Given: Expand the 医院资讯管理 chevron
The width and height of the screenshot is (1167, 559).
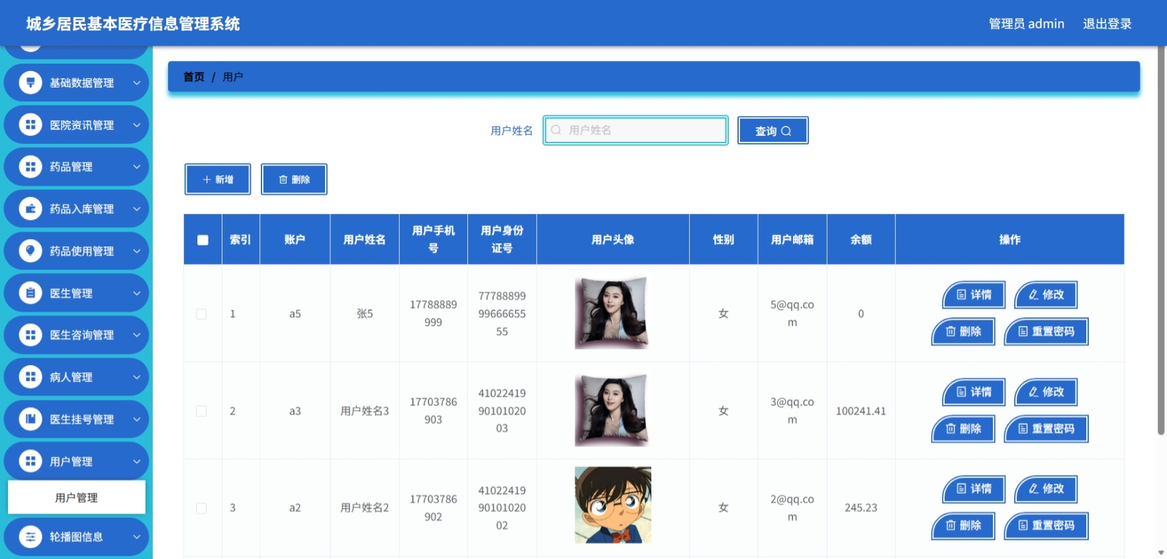Looking at the screenshot, I should (x=136, y=125).
